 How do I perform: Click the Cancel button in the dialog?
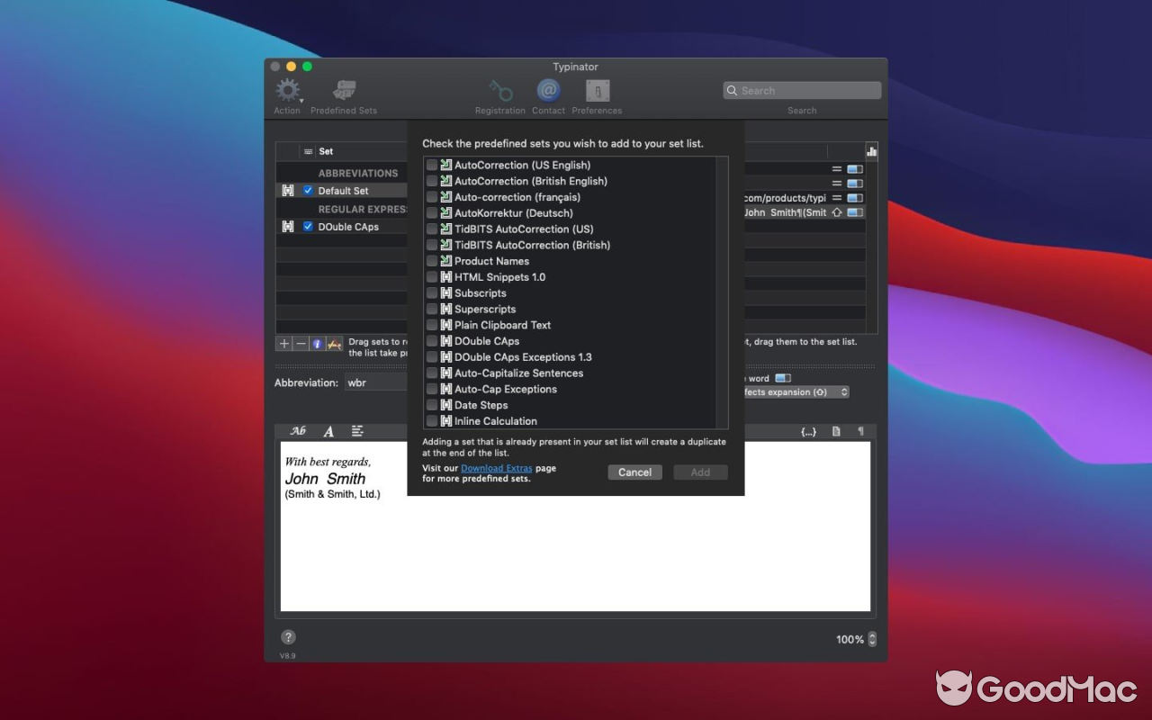(x=634, y=472)
